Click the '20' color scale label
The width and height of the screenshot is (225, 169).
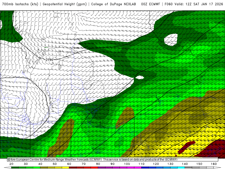tap(11, 164)
